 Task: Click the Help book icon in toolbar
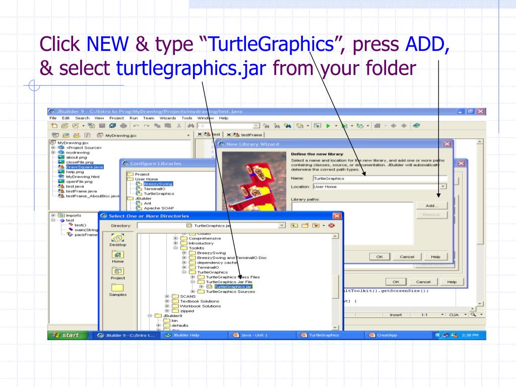416,125
